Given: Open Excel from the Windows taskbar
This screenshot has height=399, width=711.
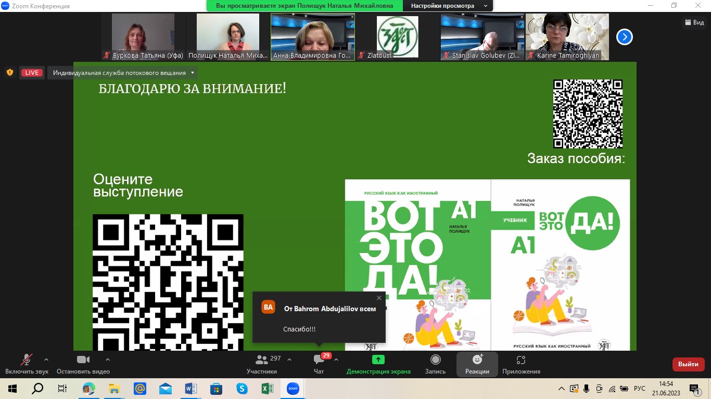Looking at the screenshot, I should (x=268, y=389).
